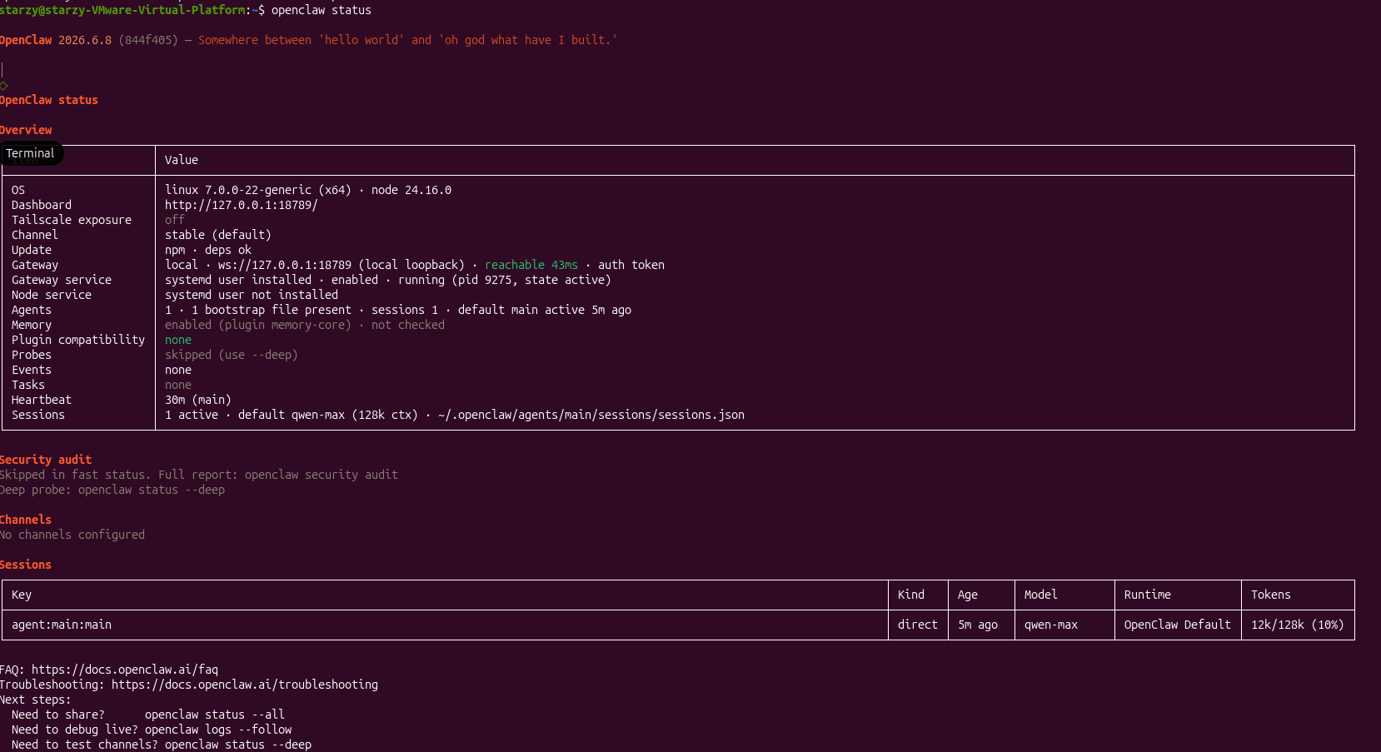Screen dimensions: 1381x752
Task: Click the 'openclaw logs --follow' command
Action: pos(218,730)
